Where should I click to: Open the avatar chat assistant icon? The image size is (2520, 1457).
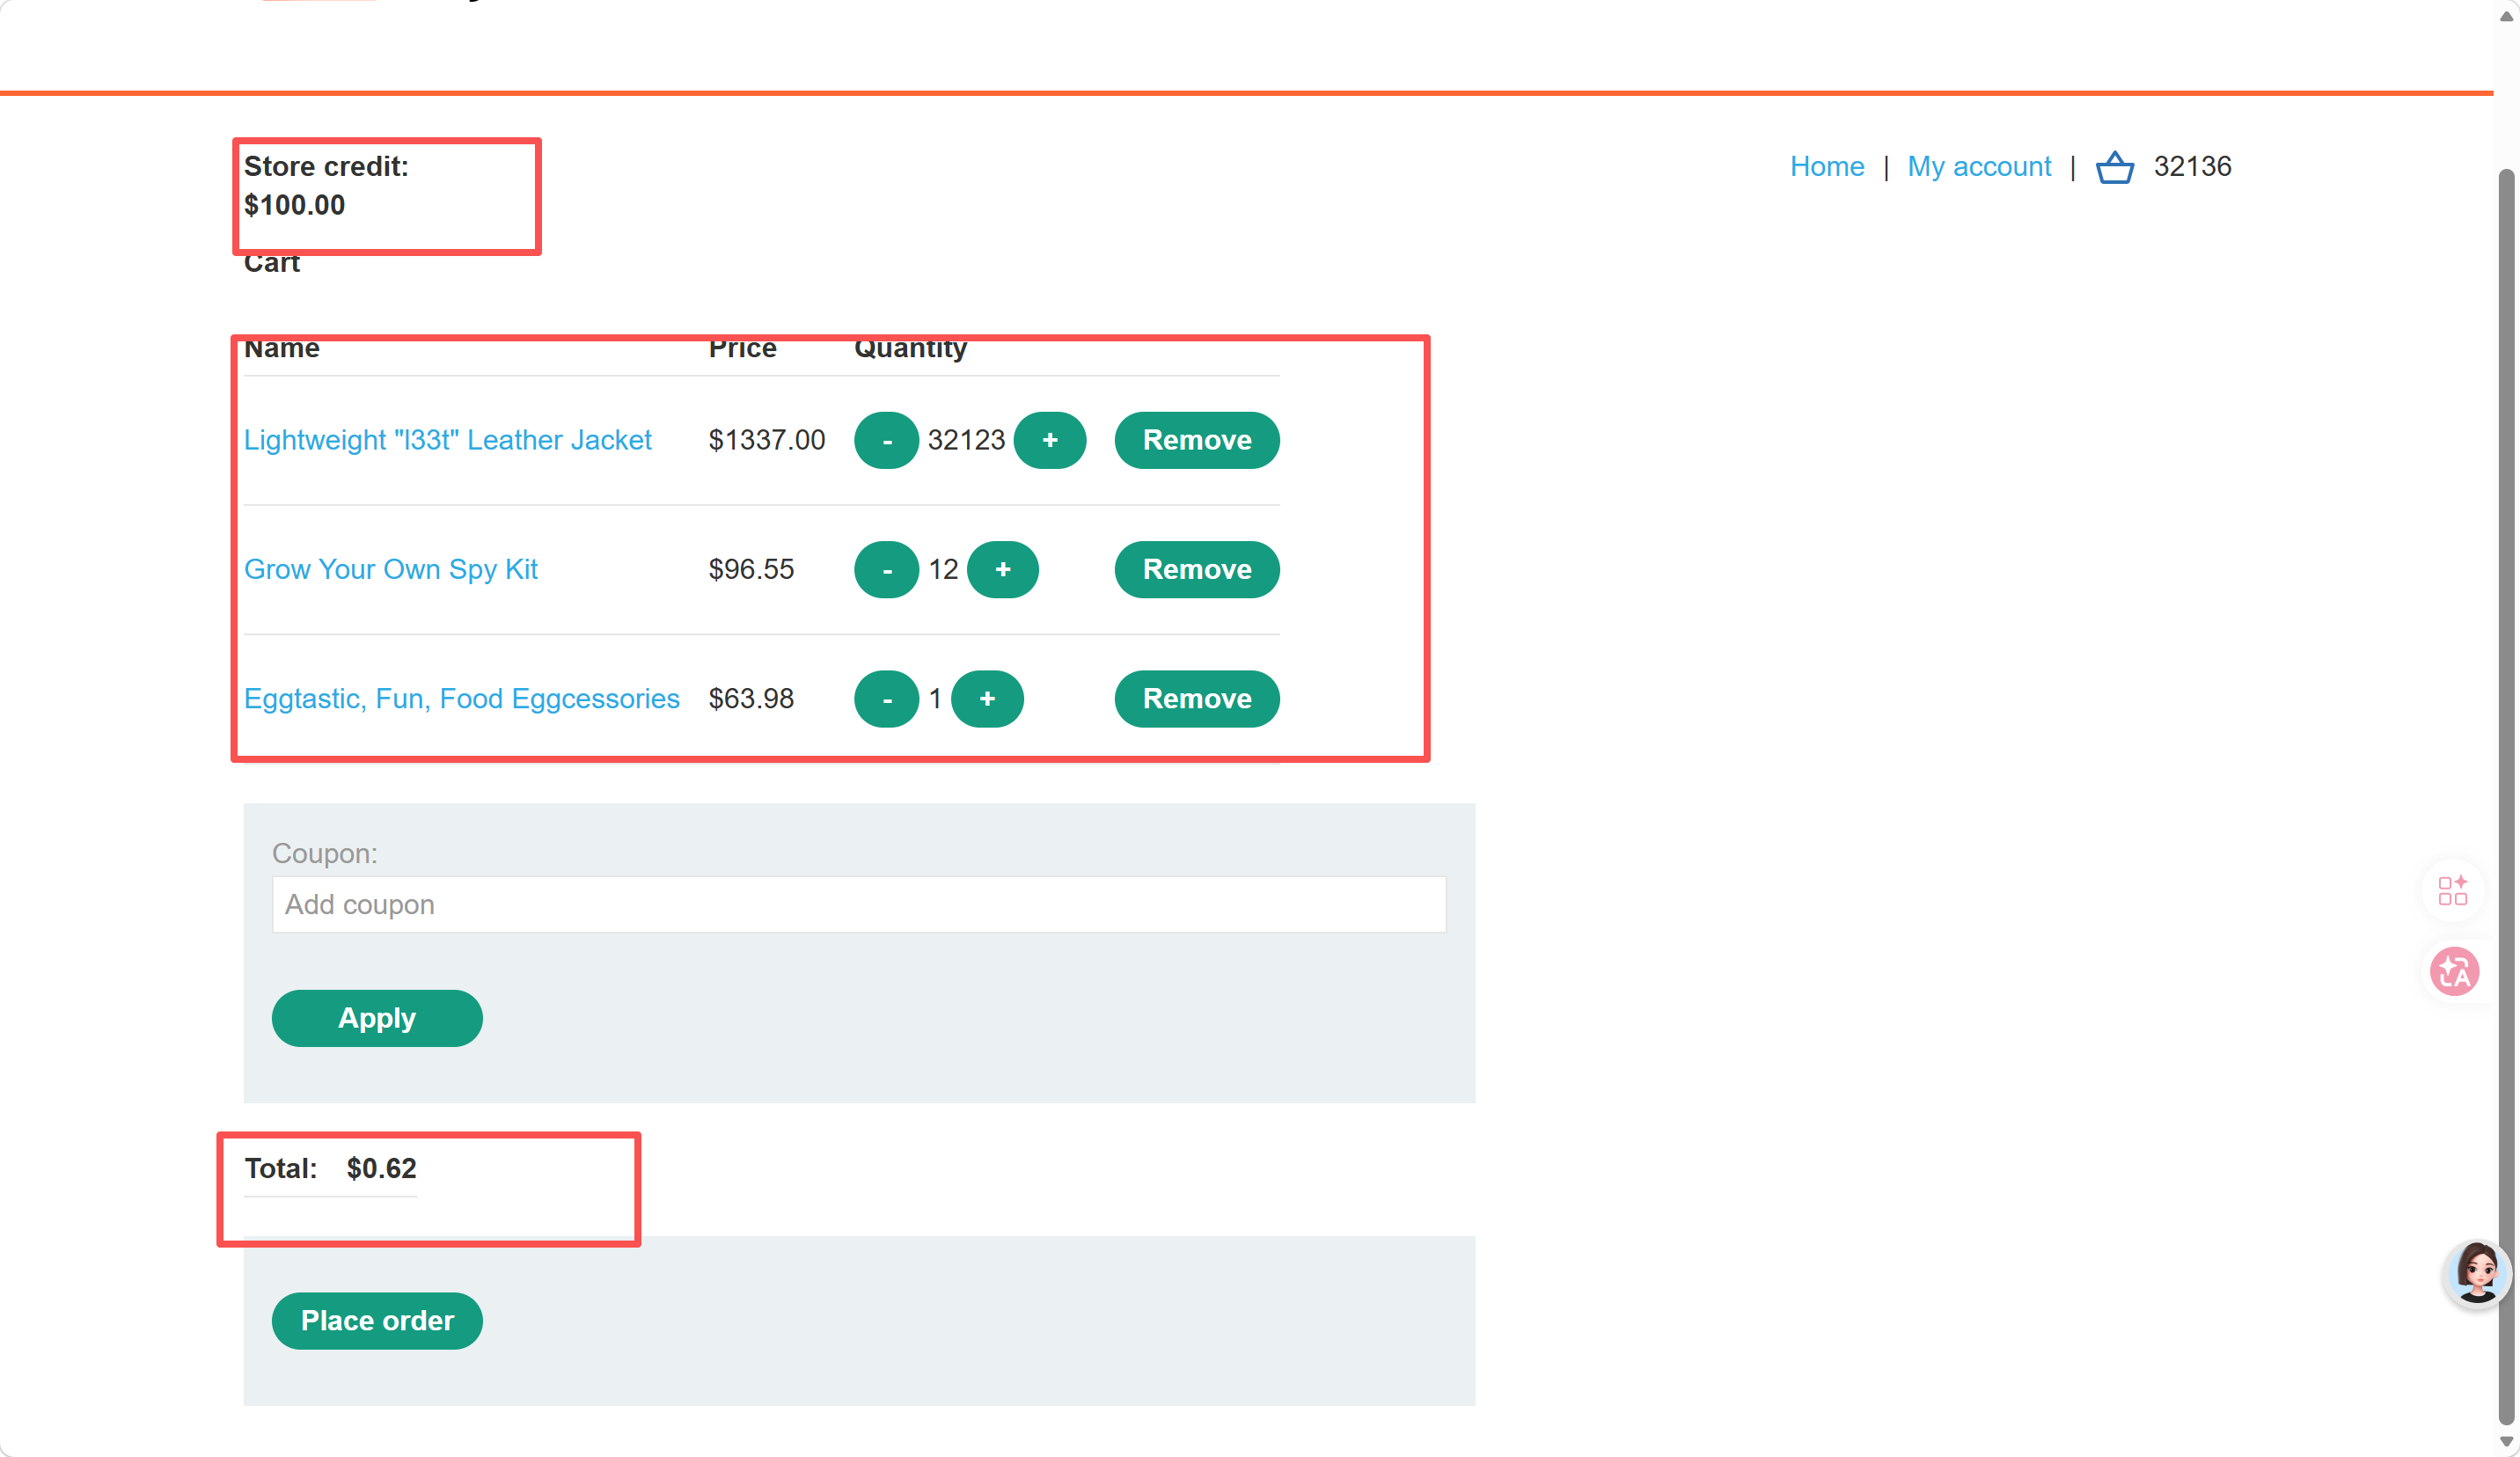click(2478, 1273)
